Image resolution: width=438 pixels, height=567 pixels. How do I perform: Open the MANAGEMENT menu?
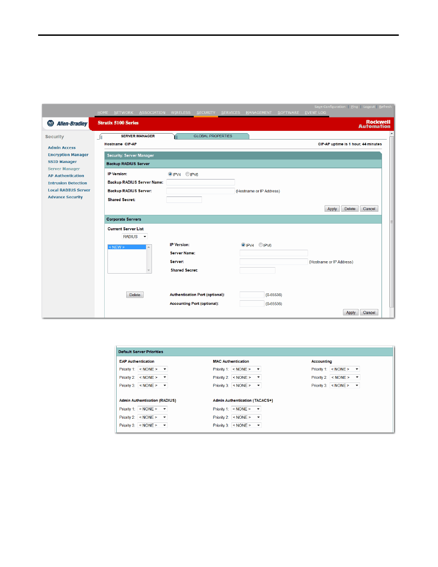(x=259, y=112)
